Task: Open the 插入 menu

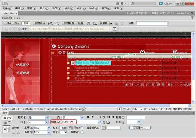Action: coord(44,8)
